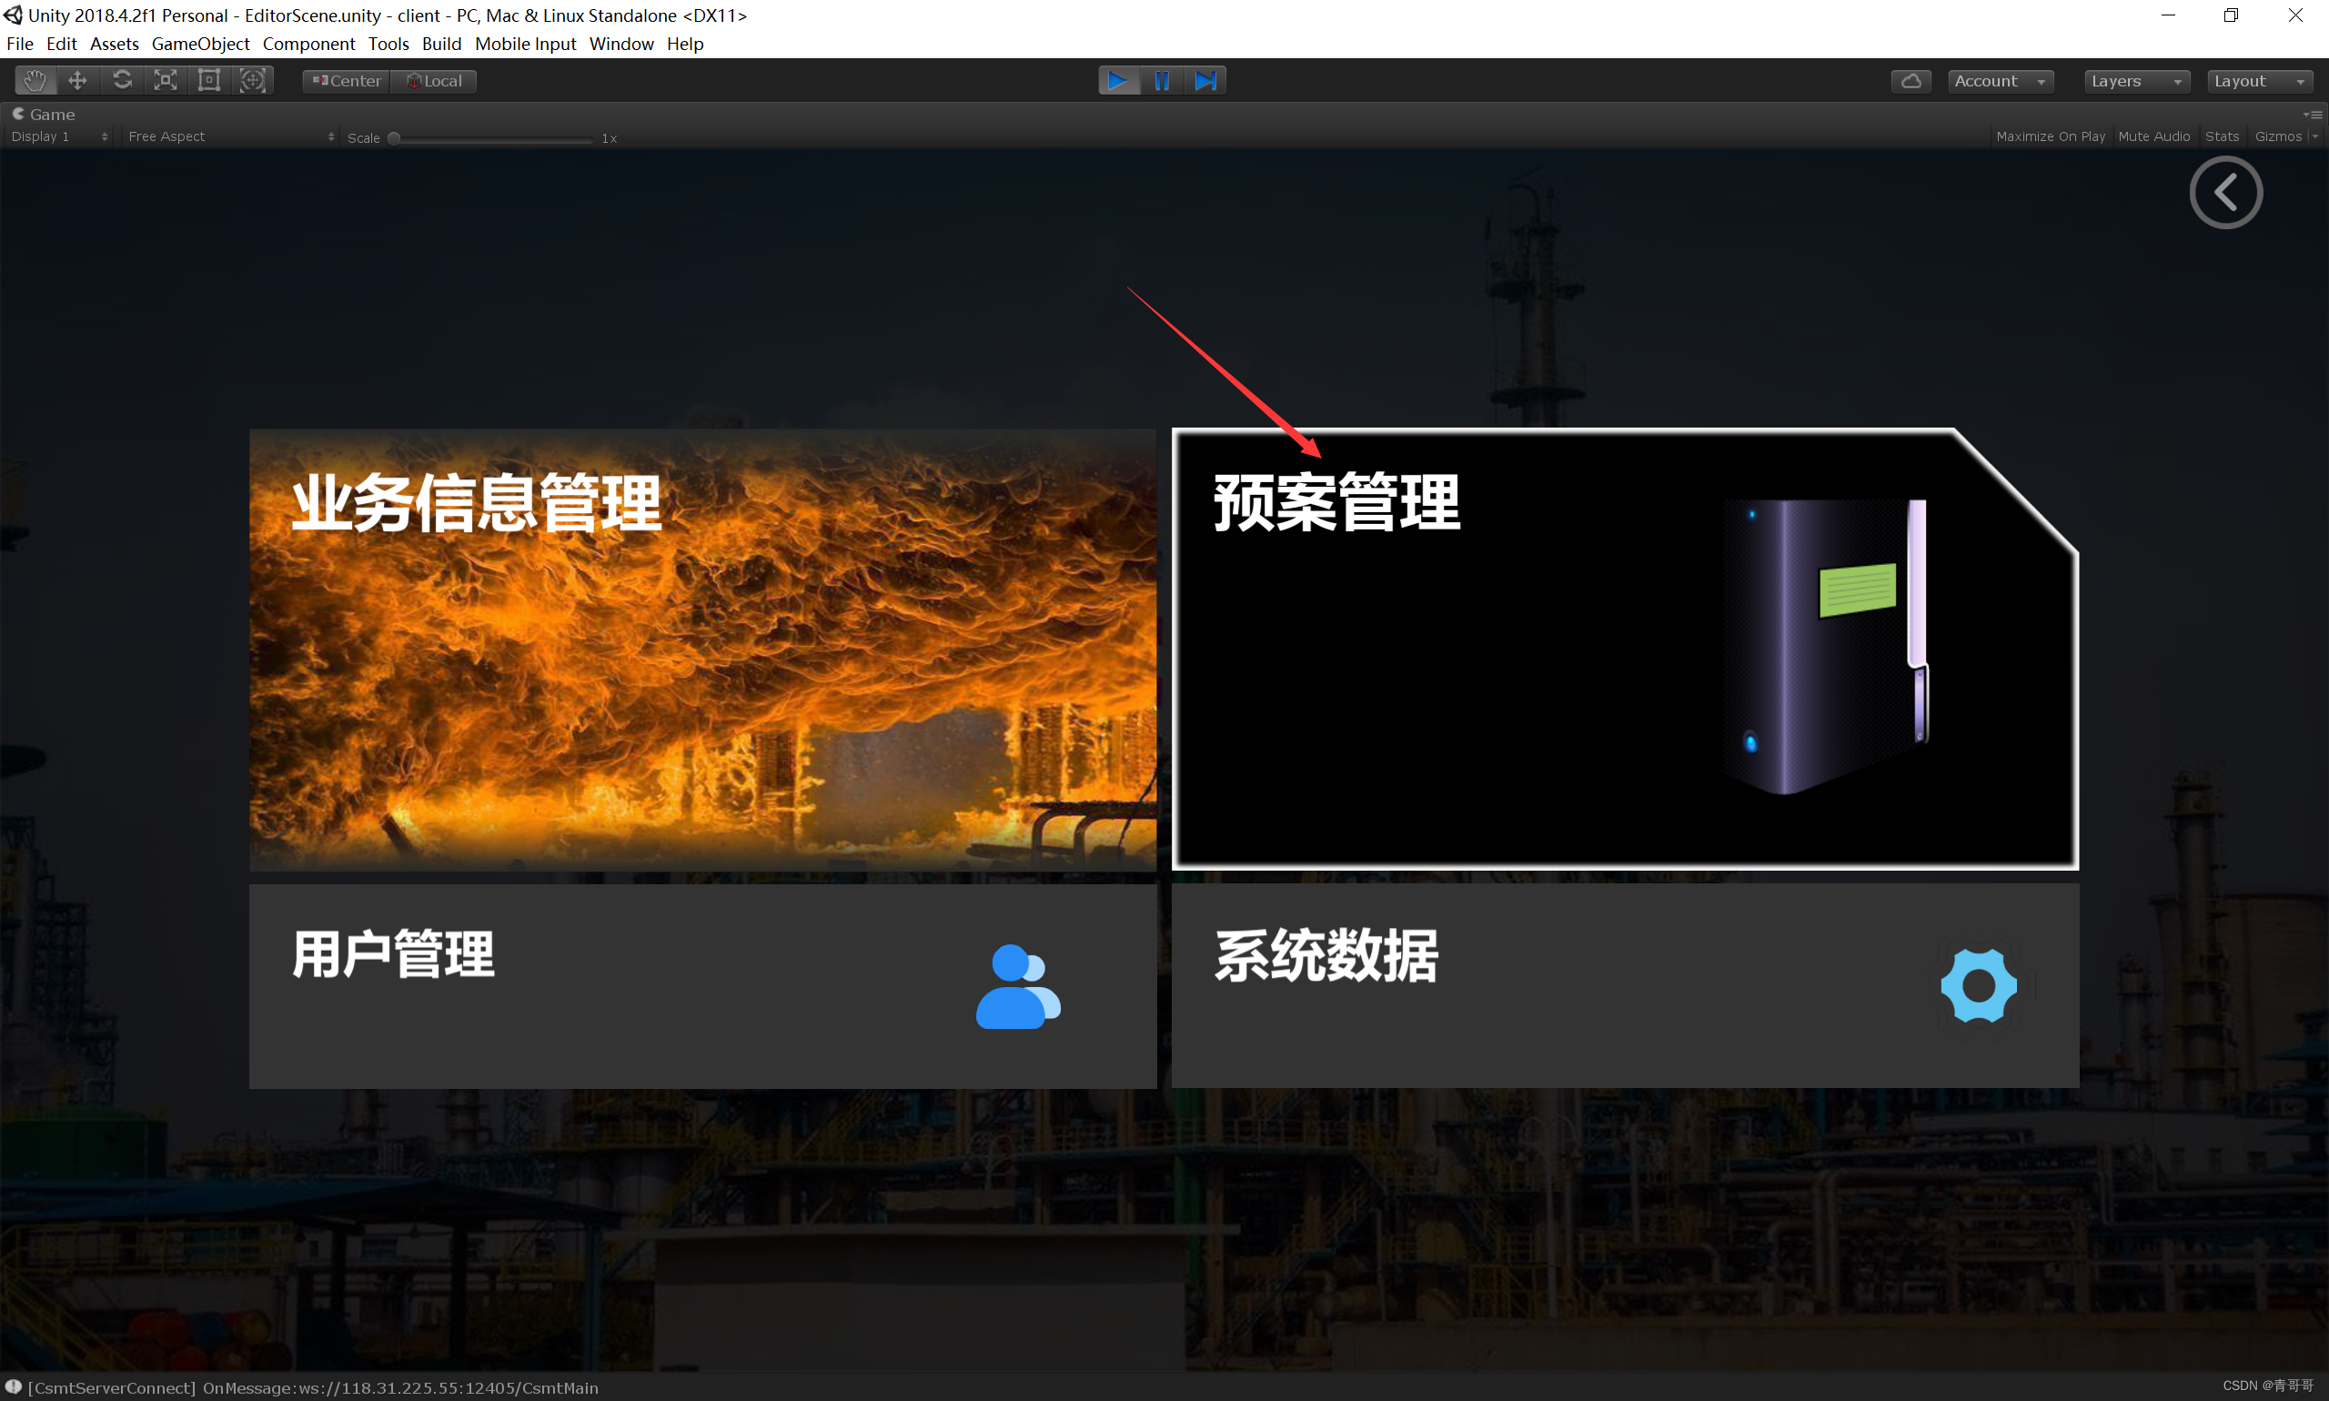The height and width of the screenshot is (1401, 2329).
Task: Toggle Maximize On Play setting
Action: coord(2050,136)
